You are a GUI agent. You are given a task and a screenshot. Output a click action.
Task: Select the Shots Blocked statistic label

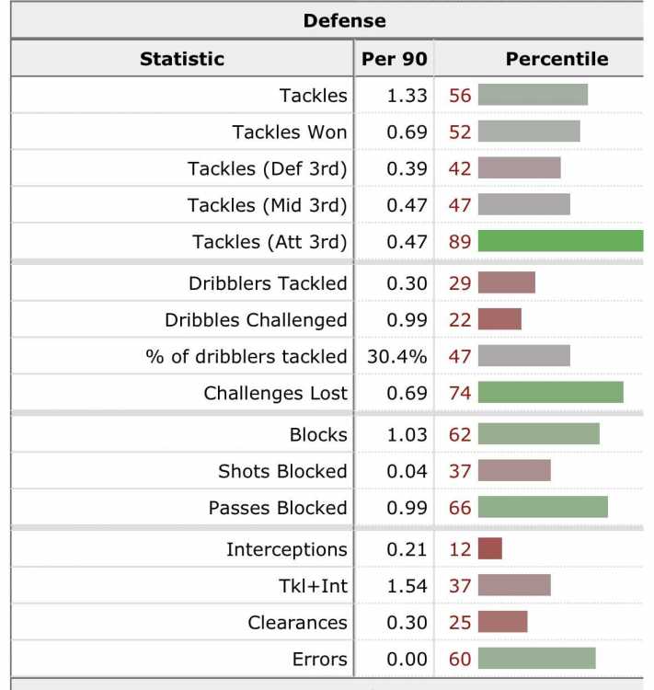pos(282,471)
